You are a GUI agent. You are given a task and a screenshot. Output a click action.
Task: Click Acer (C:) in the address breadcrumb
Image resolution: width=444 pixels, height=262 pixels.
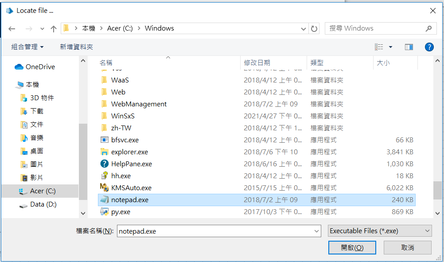pos(120,28)
